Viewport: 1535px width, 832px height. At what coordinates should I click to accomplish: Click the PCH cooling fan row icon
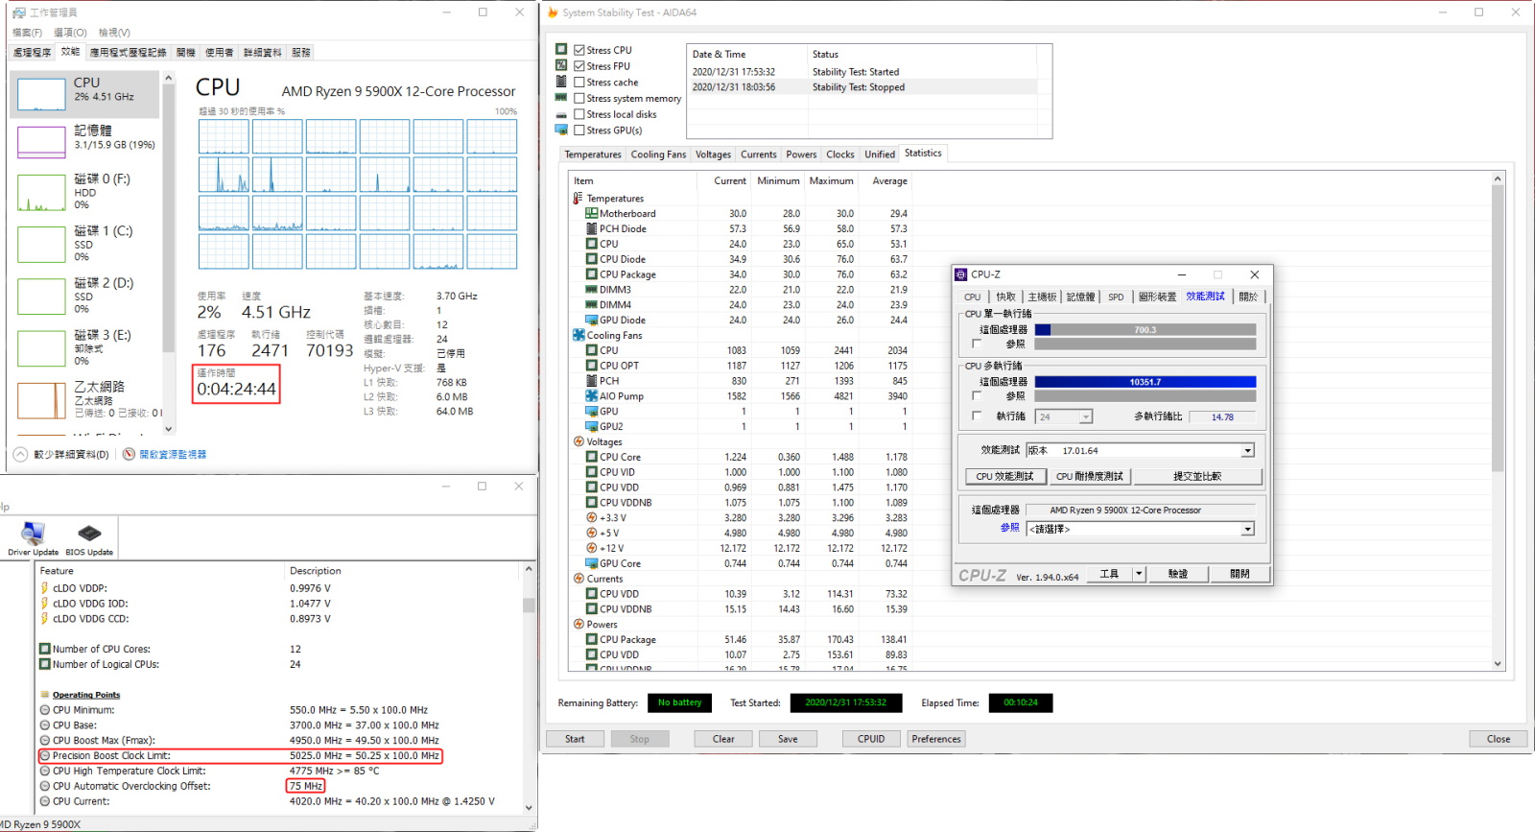pos(592,380)
